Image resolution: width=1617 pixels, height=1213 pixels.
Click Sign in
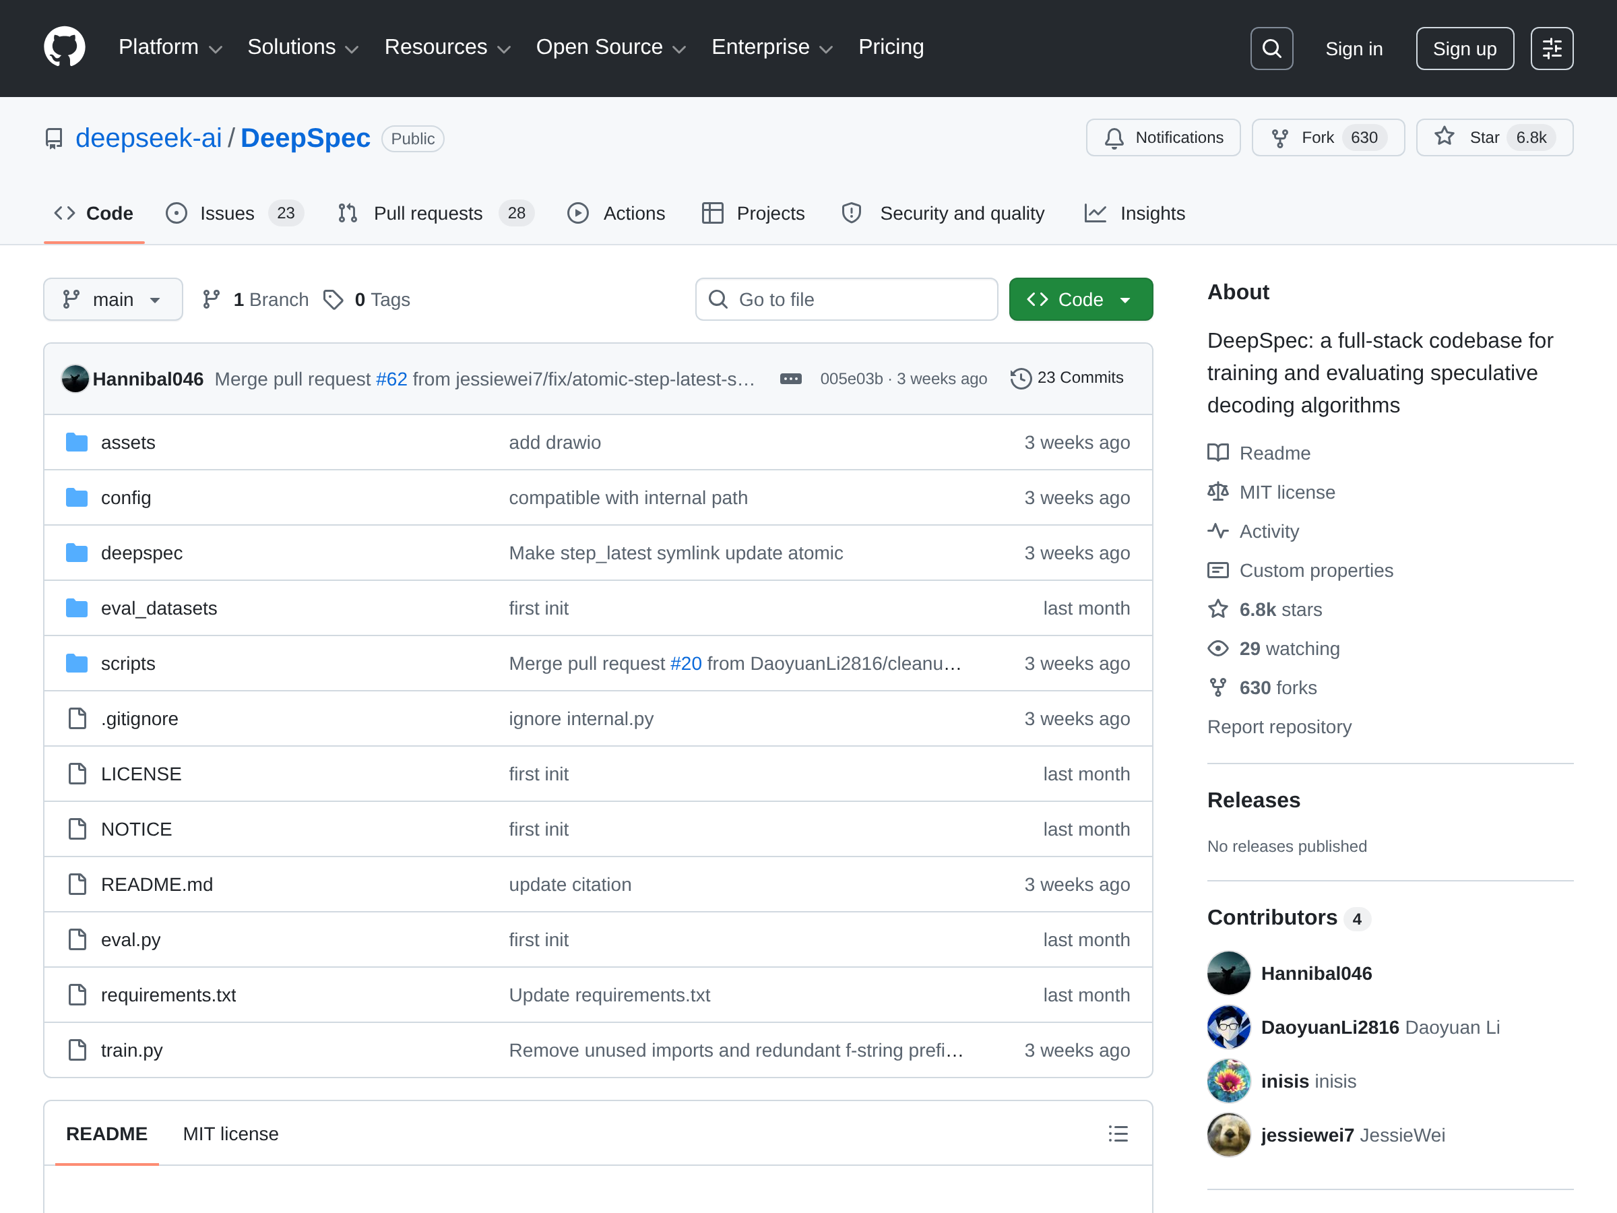1354,49
